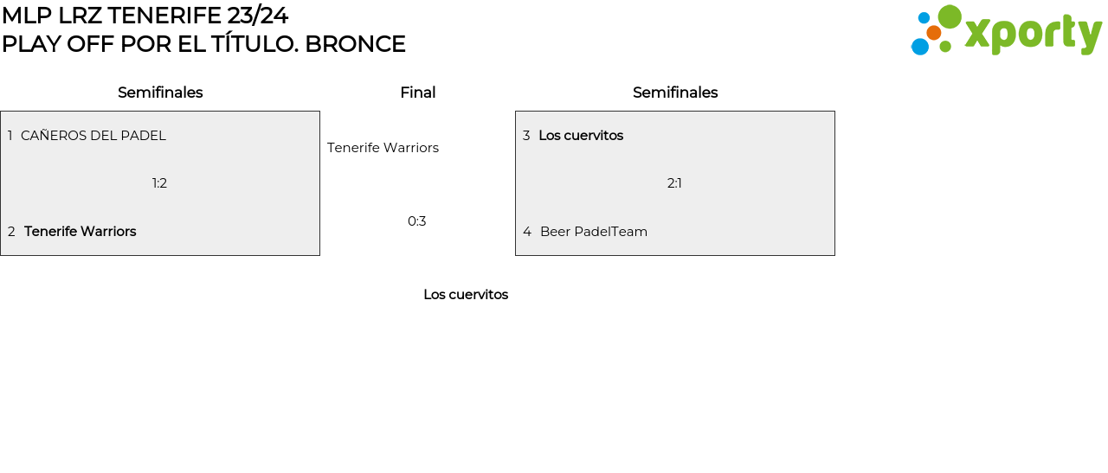Open Tenerife Warriors in the Final column
1108x473 pixels.
pyautogui.click(x=383, y=148)
